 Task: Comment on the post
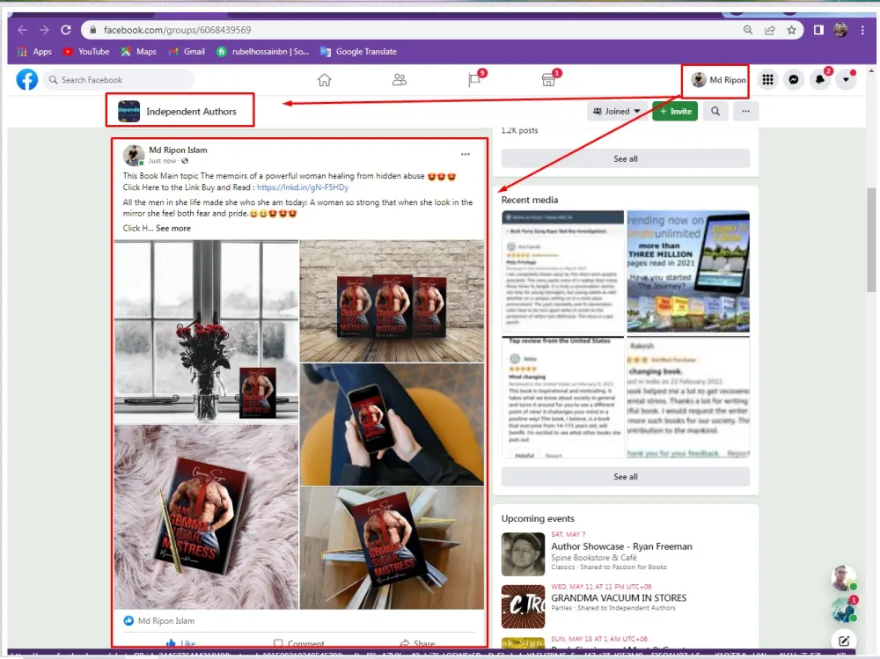click(298, 643)
